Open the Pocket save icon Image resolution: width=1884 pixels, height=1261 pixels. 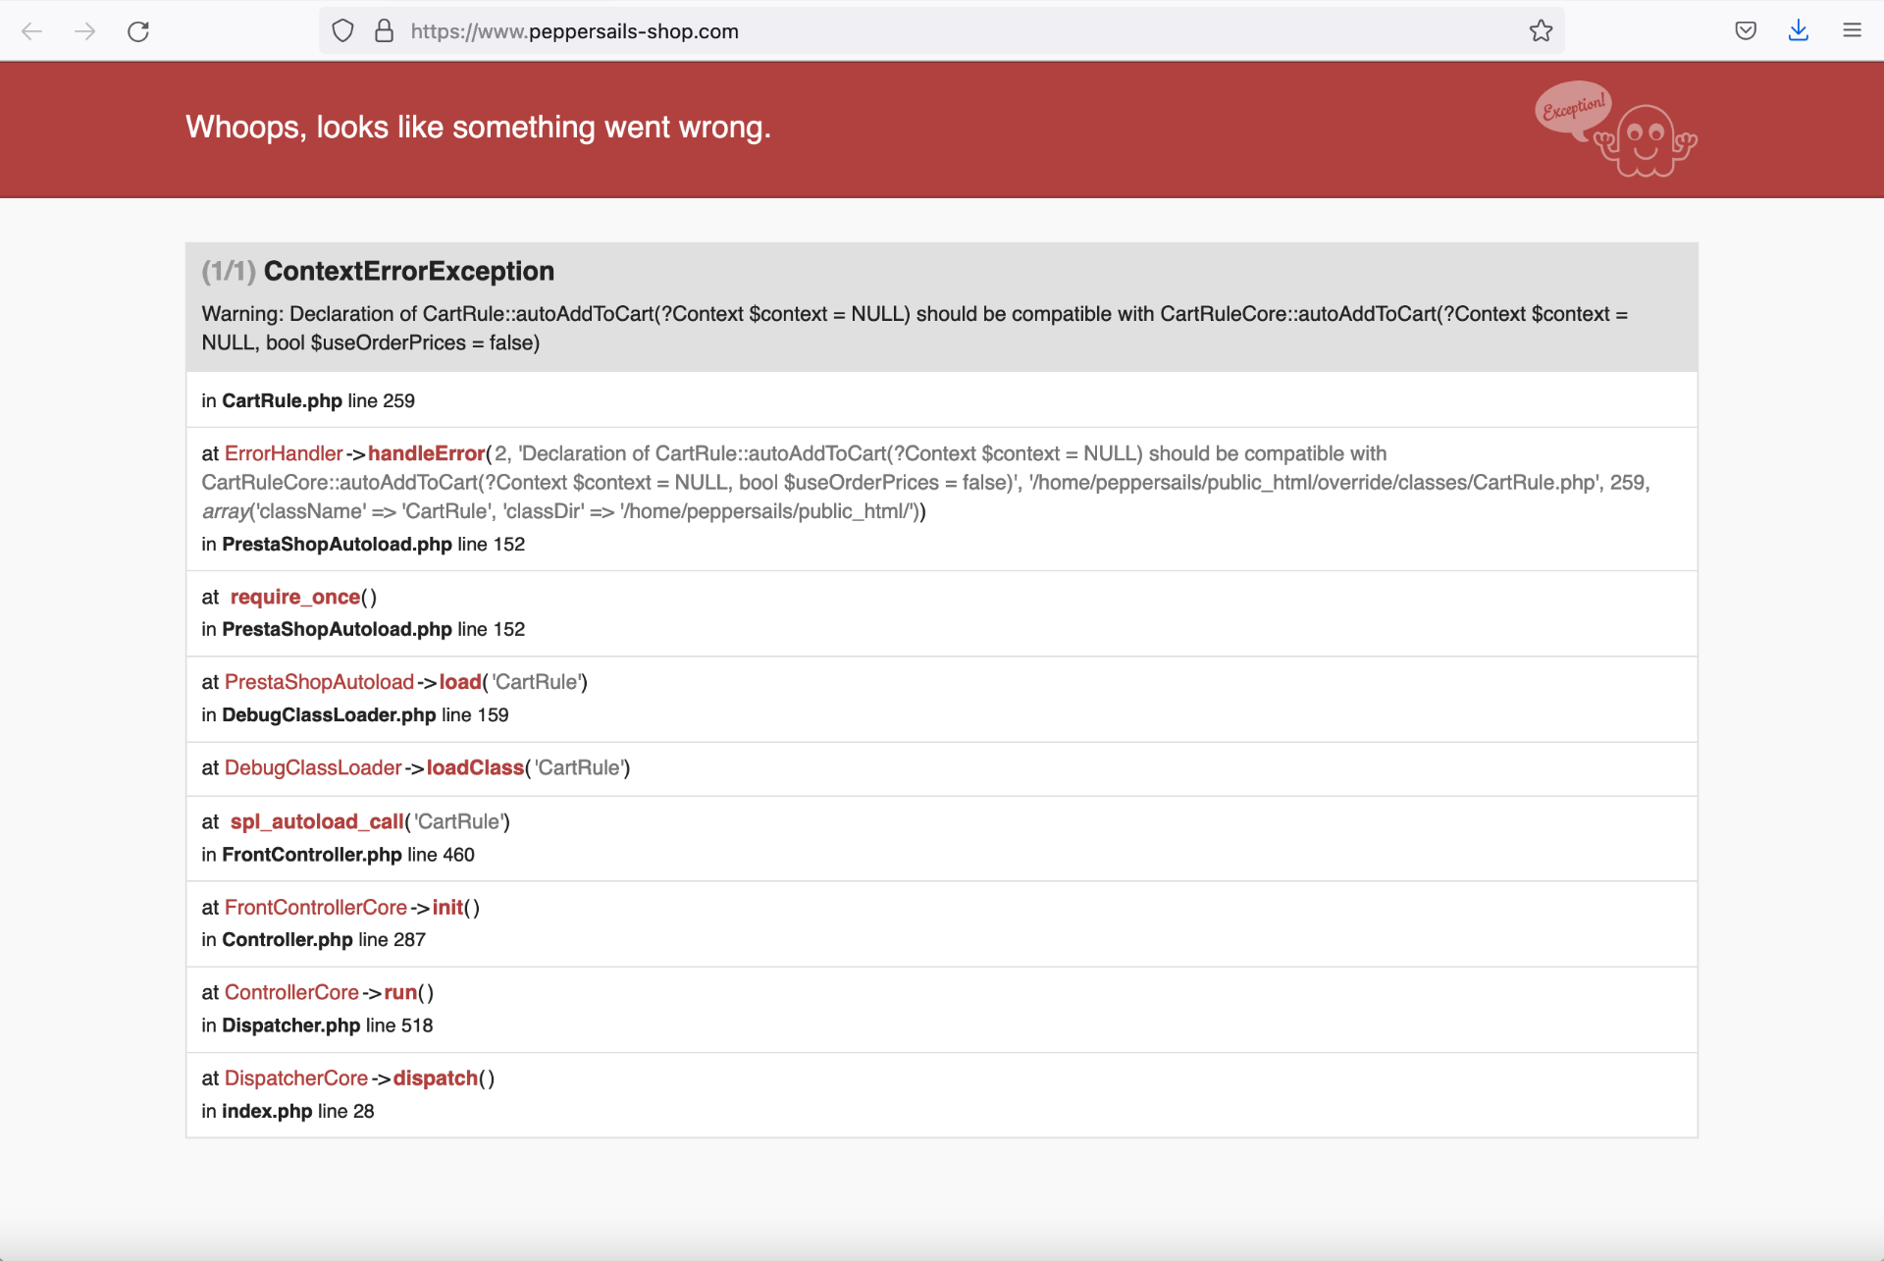[1746, 31]
